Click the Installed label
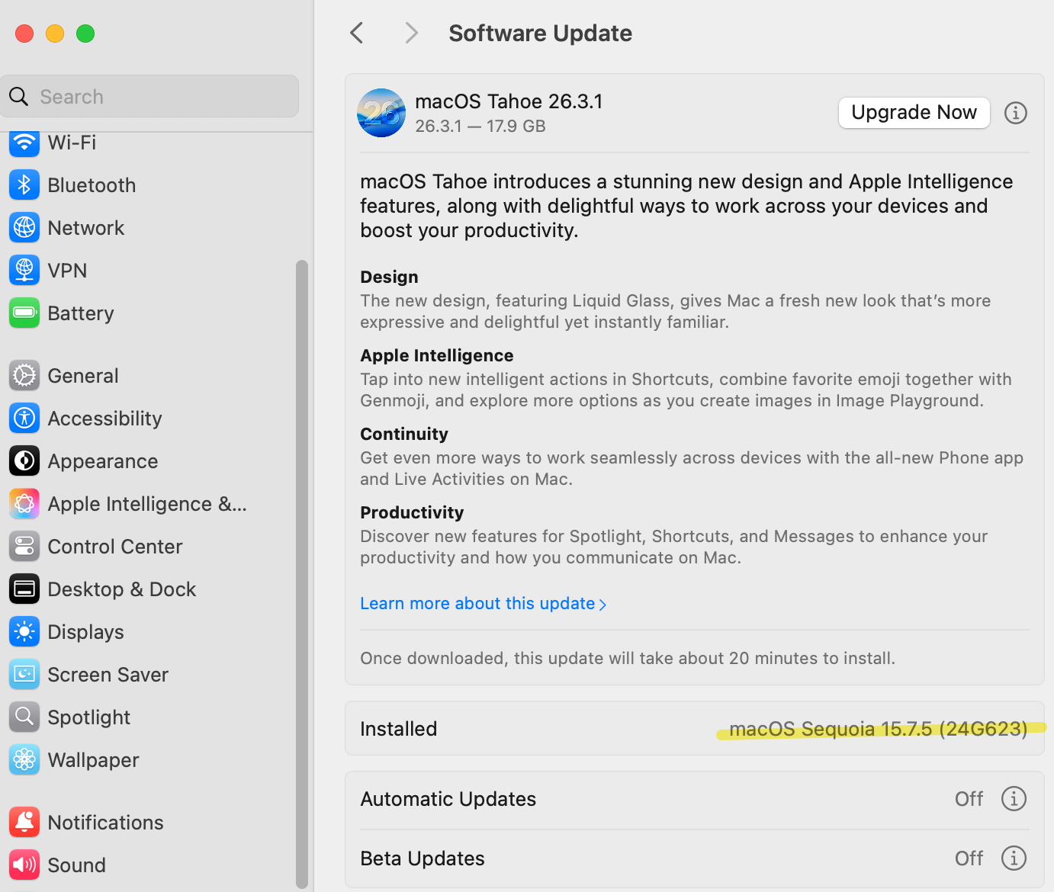This screenshot has width=1054, height=892. point(398,729)
